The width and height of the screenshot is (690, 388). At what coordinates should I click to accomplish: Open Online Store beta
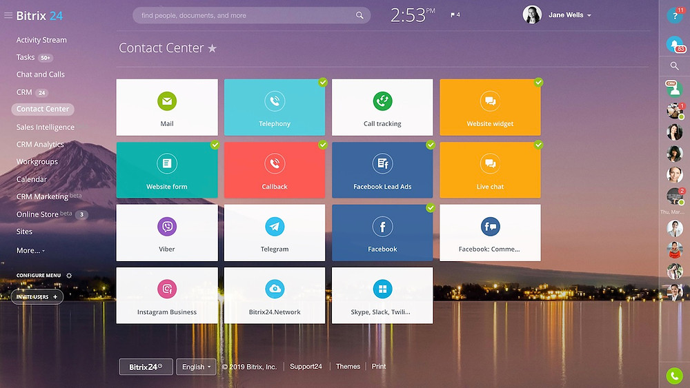click(x=44, y=214)
